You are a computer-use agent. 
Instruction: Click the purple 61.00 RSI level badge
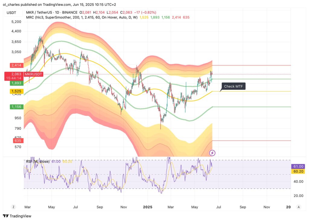click(x=298, y=166)
